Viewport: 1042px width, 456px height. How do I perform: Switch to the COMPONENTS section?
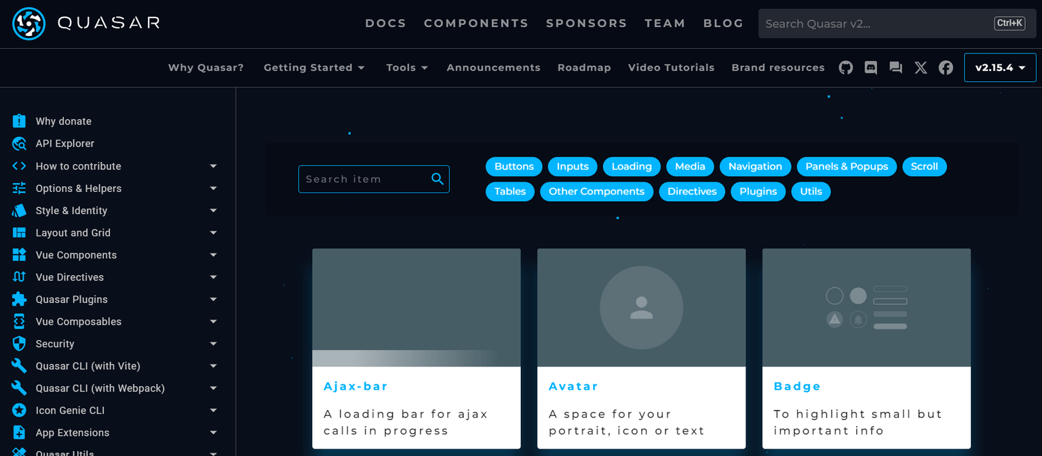click(476, 22)
